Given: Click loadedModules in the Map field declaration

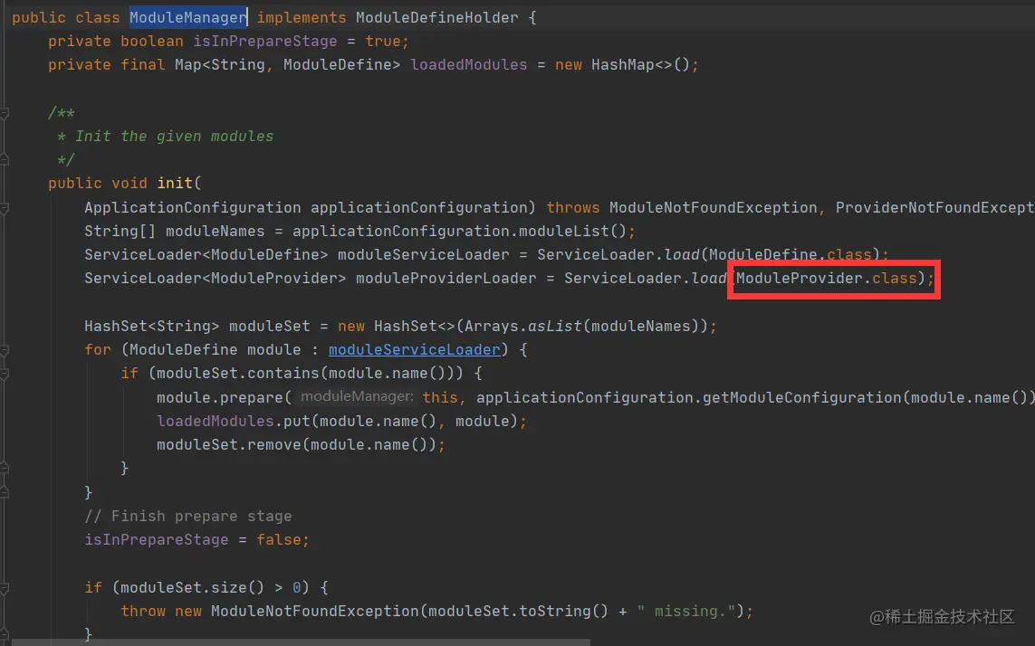Looking at the screenshot, I should click(469, 64).
